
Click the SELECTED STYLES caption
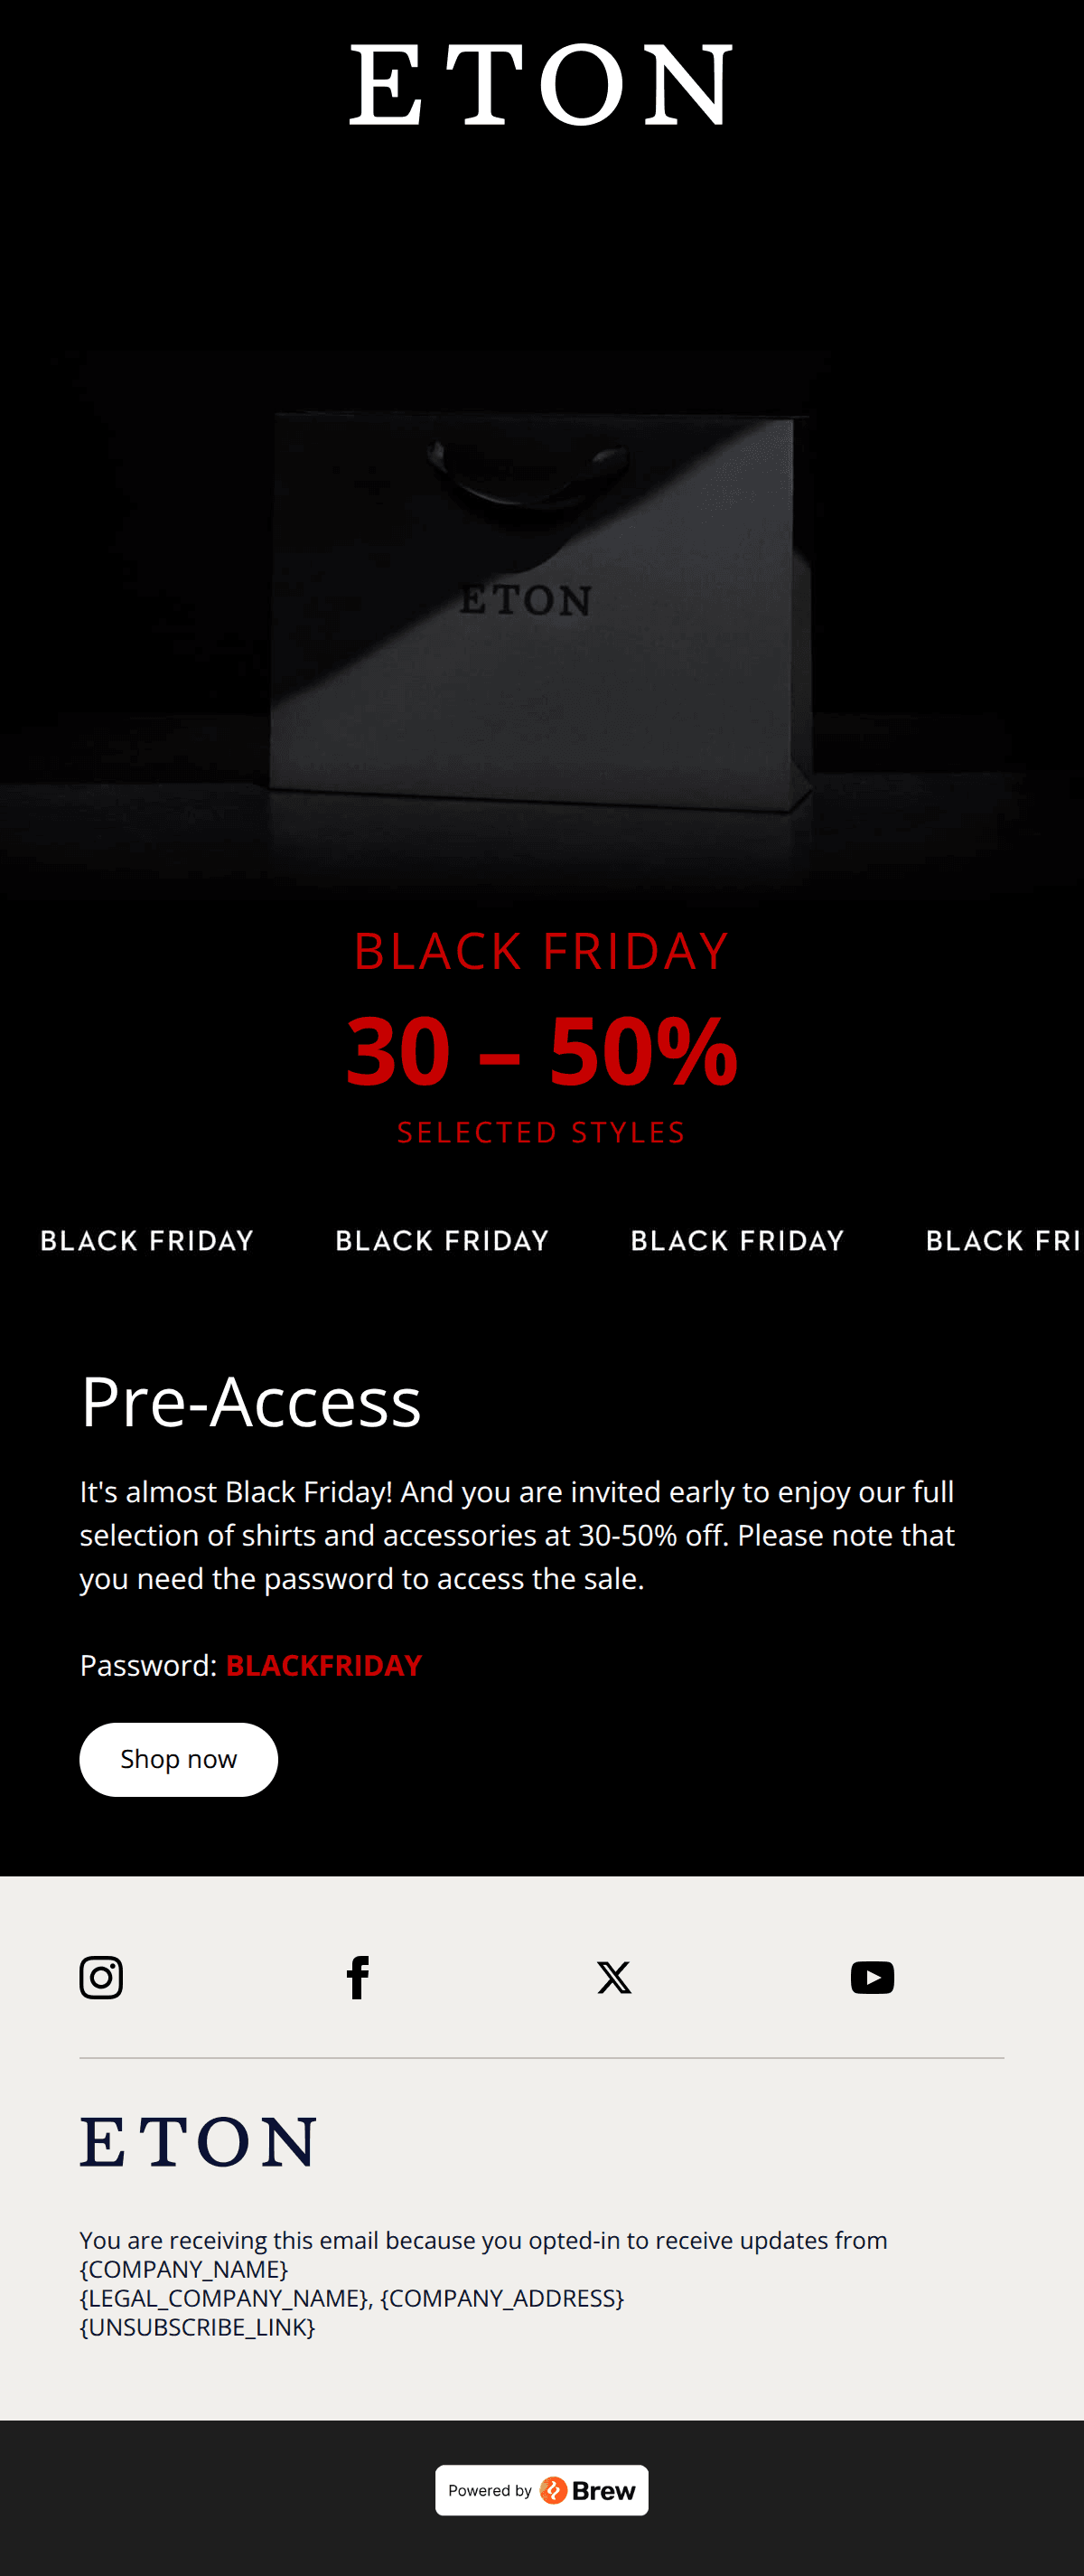pyautogui.click(x=540, y=1132)
